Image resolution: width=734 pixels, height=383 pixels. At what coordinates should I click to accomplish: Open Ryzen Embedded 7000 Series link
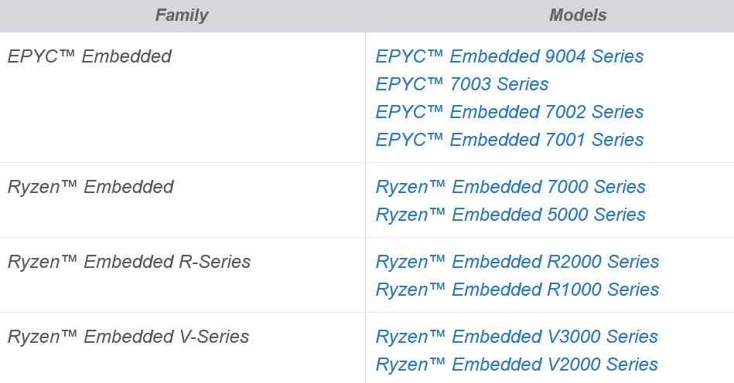(x=510, y=187)
